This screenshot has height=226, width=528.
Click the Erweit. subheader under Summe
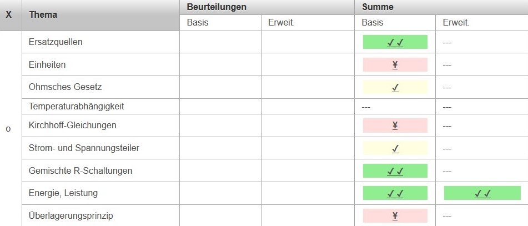click(456, 23)
